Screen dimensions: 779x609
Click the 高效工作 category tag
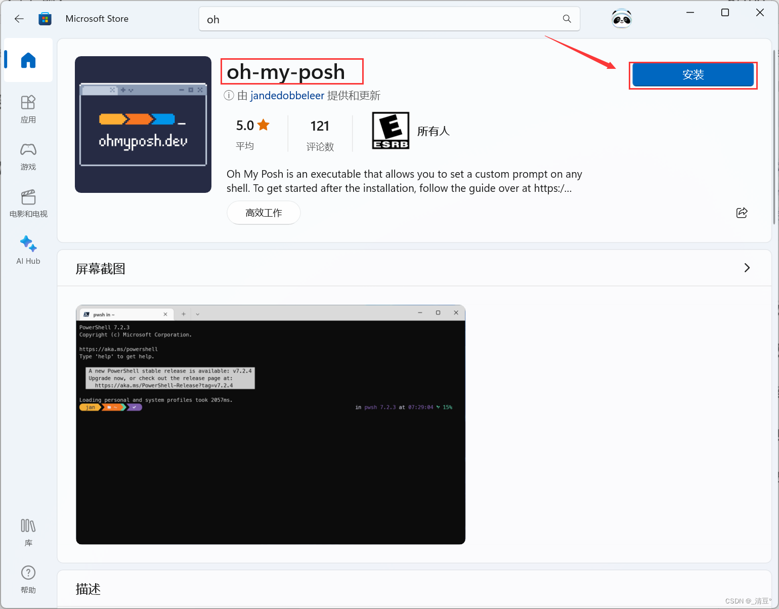[x=264, y=213]
